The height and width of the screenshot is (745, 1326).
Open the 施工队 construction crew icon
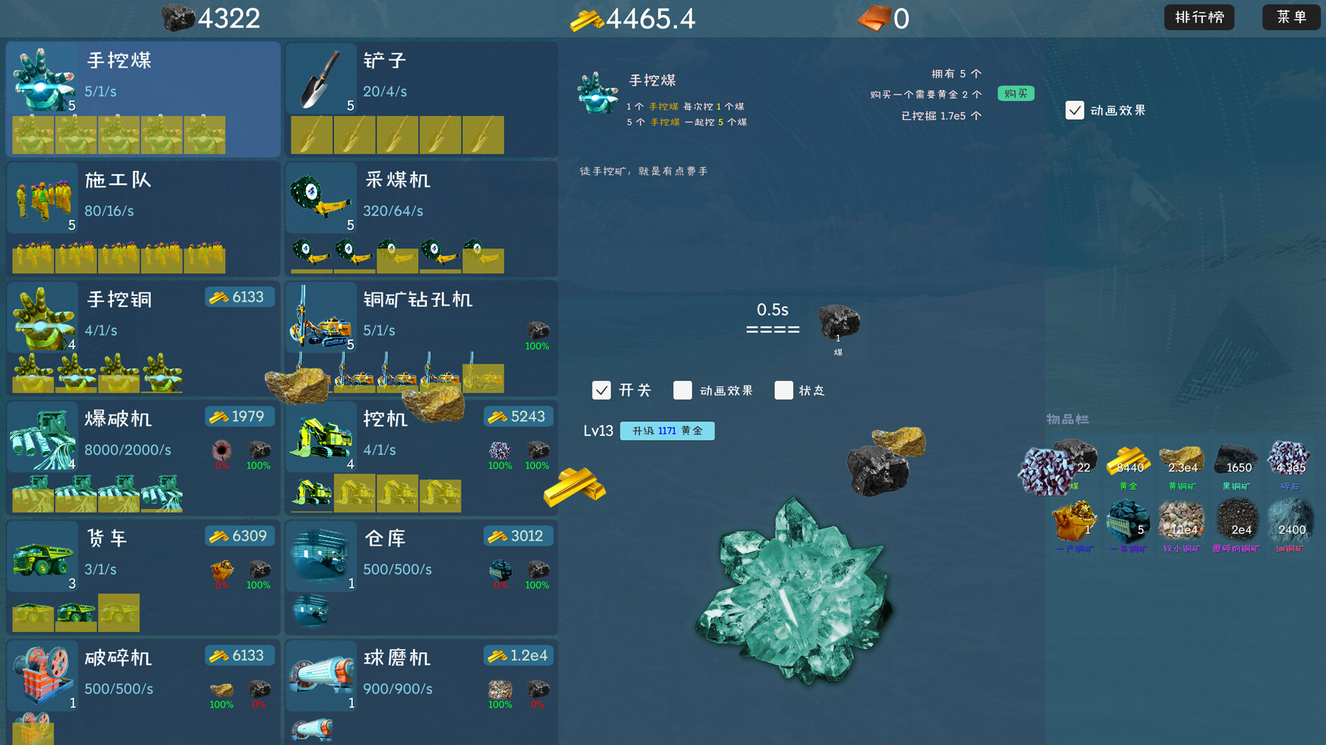coord(43,198)
